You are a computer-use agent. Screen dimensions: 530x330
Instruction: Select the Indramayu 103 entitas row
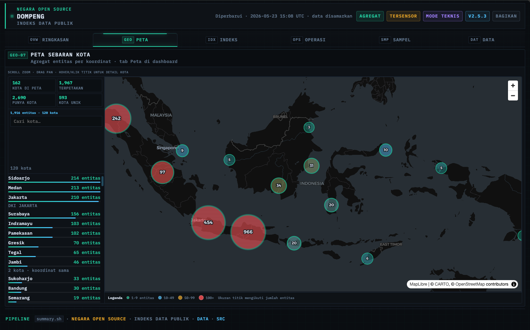click(x=54, y=224)
